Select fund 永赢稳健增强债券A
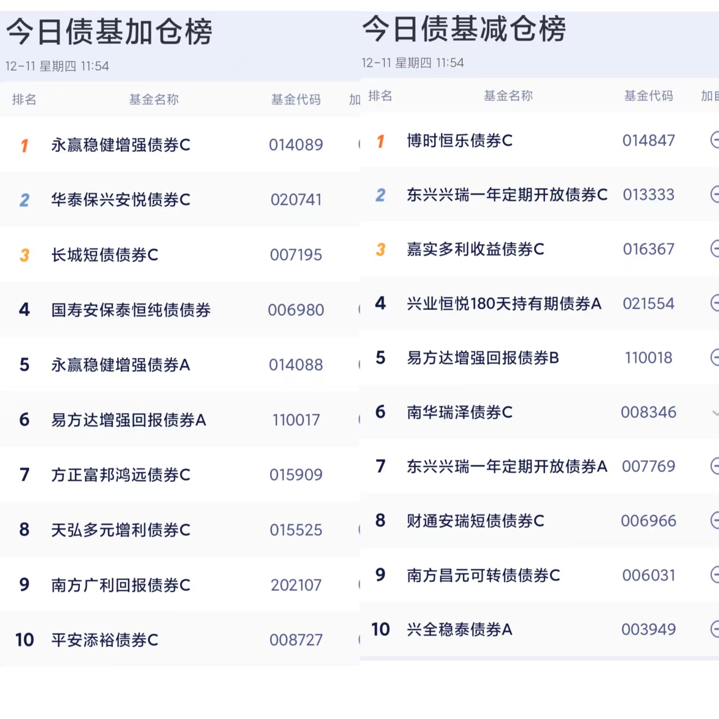 121,365
